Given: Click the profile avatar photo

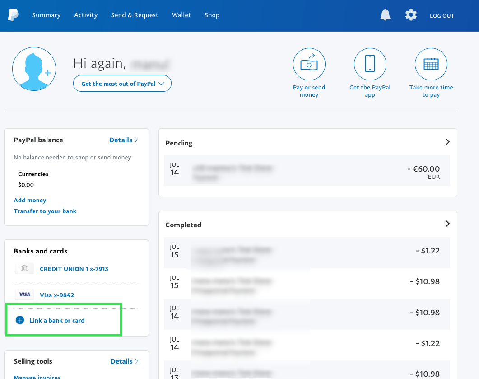Looking at the screenshot, I should tap(34, 69).
